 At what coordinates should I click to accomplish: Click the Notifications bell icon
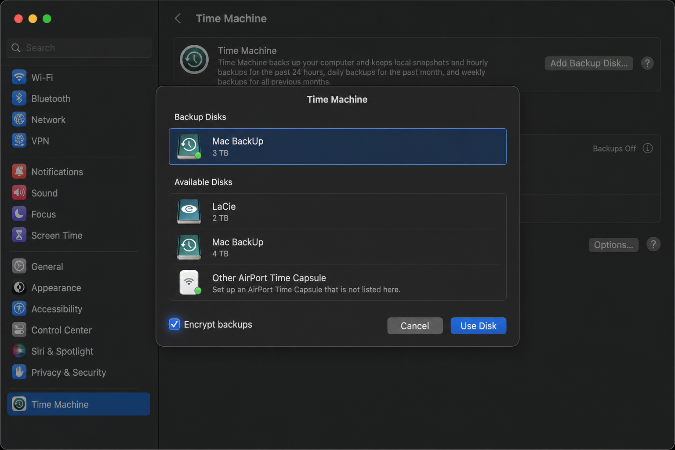[x=19, y=171]
